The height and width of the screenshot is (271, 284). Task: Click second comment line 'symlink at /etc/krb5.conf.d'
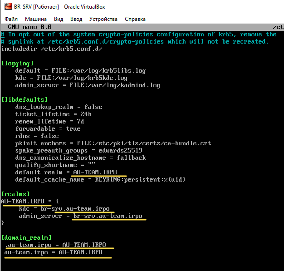click(135, 41)
